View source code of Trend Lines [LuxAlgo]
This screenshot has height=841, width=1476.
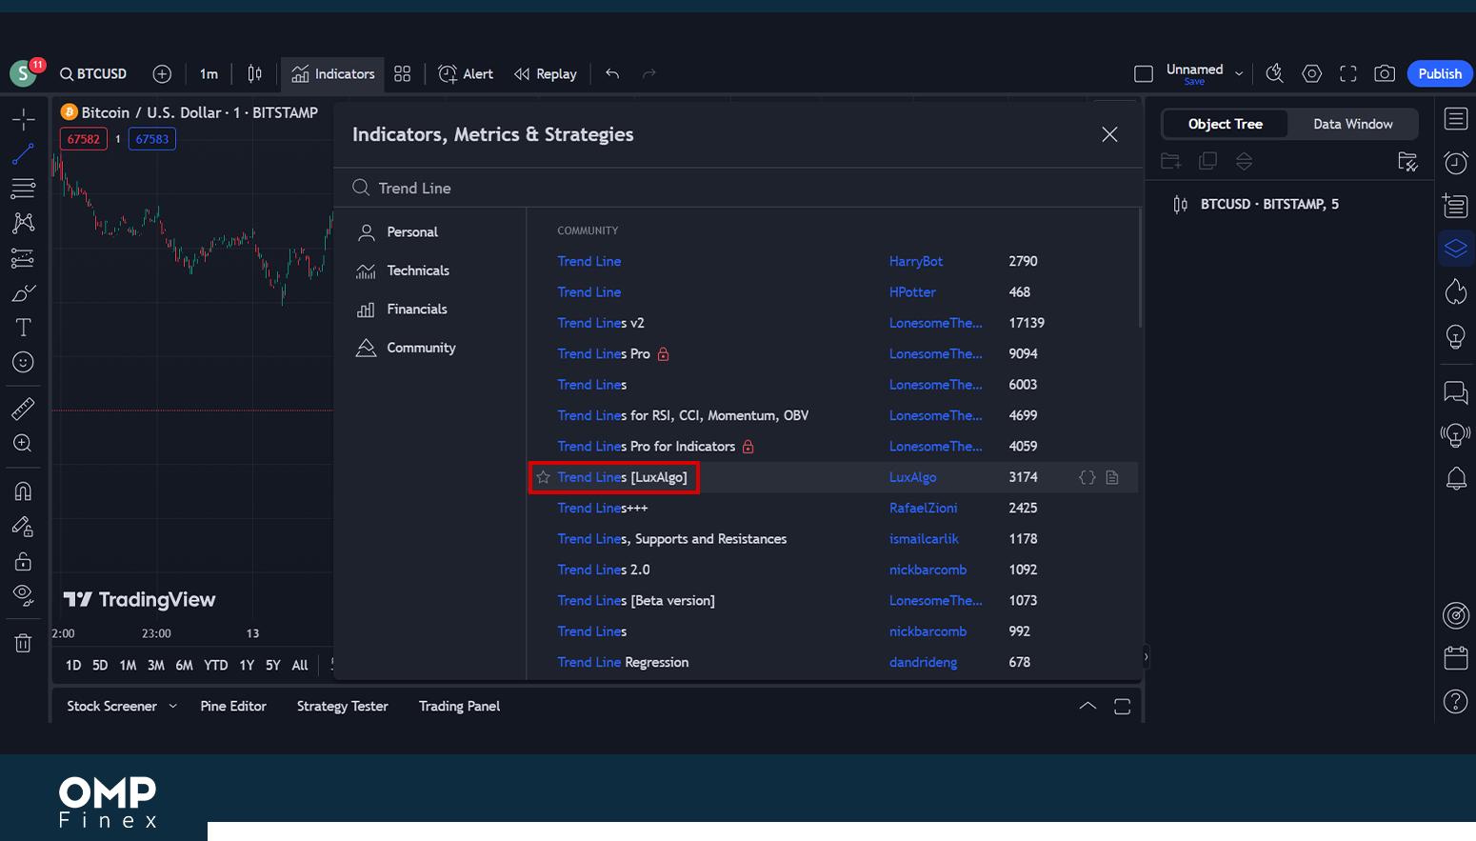1087,477
